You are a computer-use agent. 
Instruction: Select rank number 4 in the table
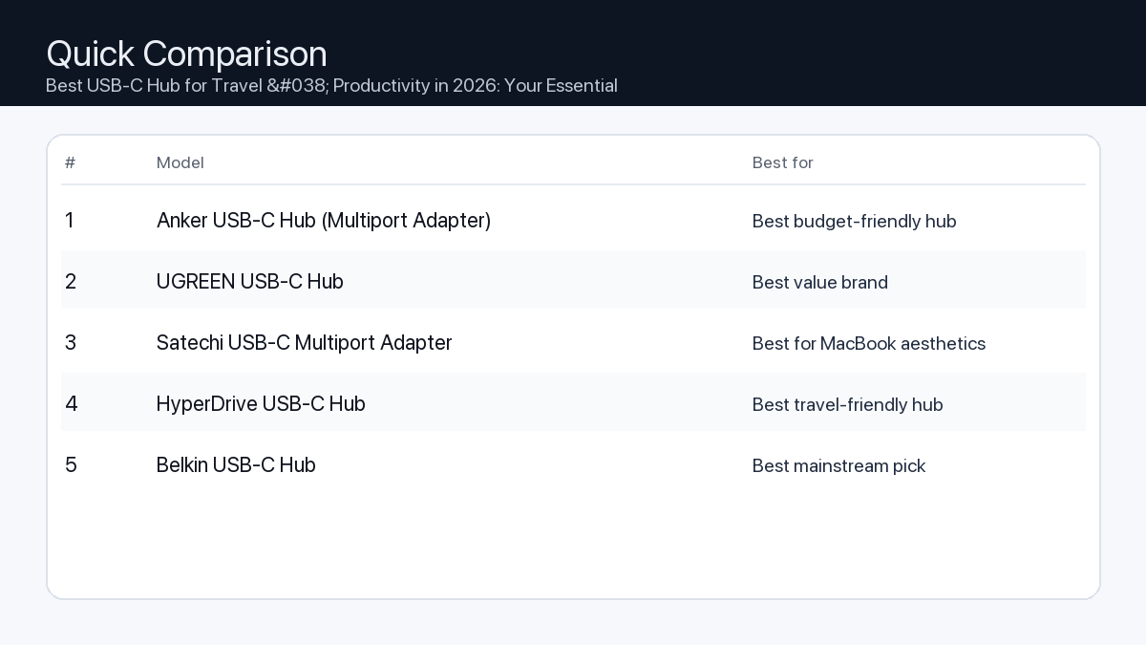click(72, 404)
